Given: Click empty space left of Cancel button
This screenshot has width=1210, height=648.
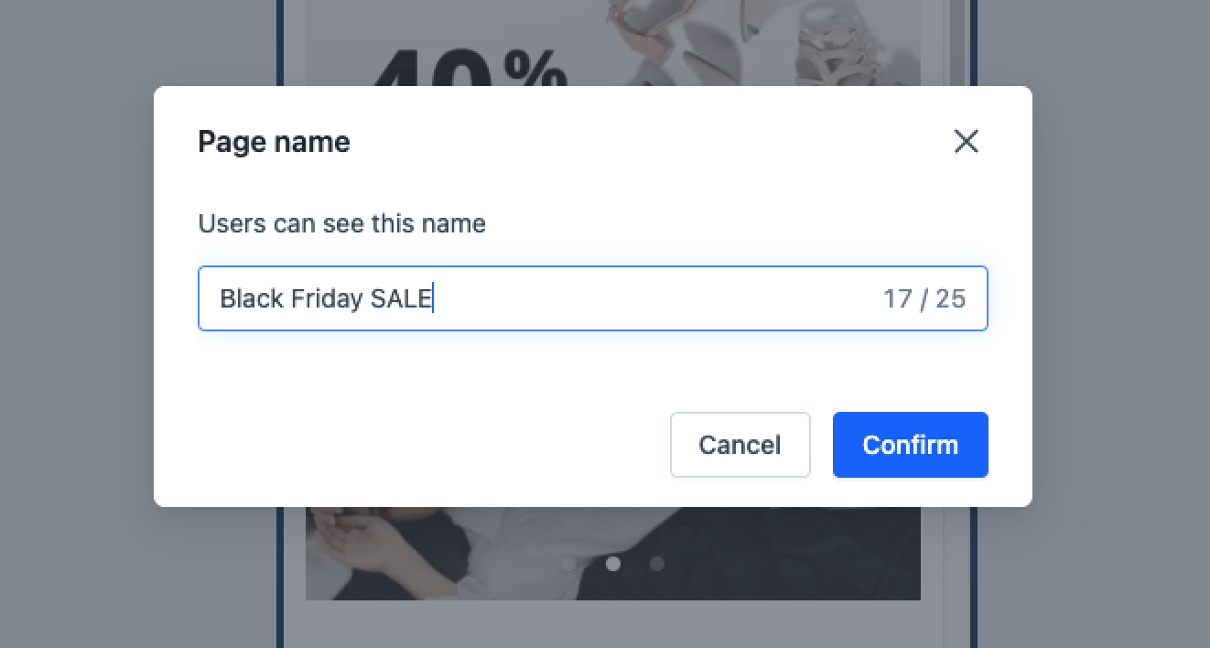Looking at the screenshot, I should [430, 445].
